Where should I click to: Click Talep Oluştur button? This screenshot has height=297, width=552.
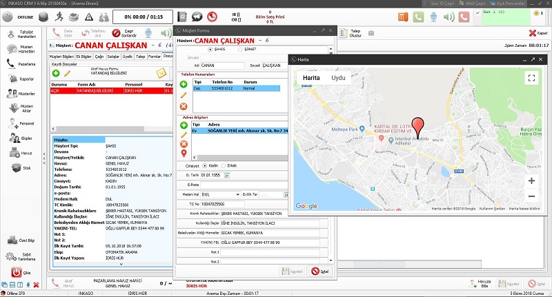click(351, 33)
